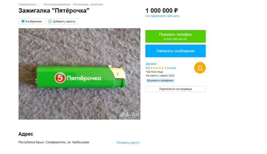The height and width of the screenshot is (154, 267).
Task: Expand the Показать карту map section
Action: point(128,143)
